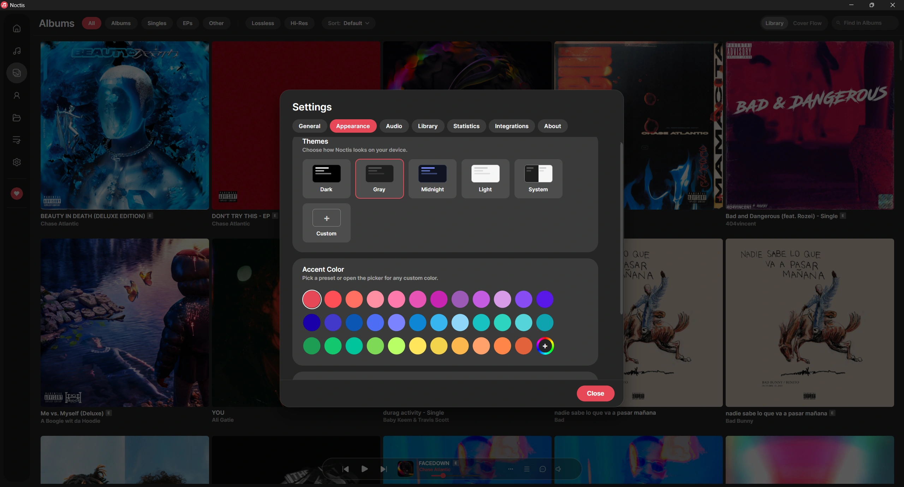Screen dimensions: 904x487
Task: Click the Find in Albums search field
Action: coord(865,23)
